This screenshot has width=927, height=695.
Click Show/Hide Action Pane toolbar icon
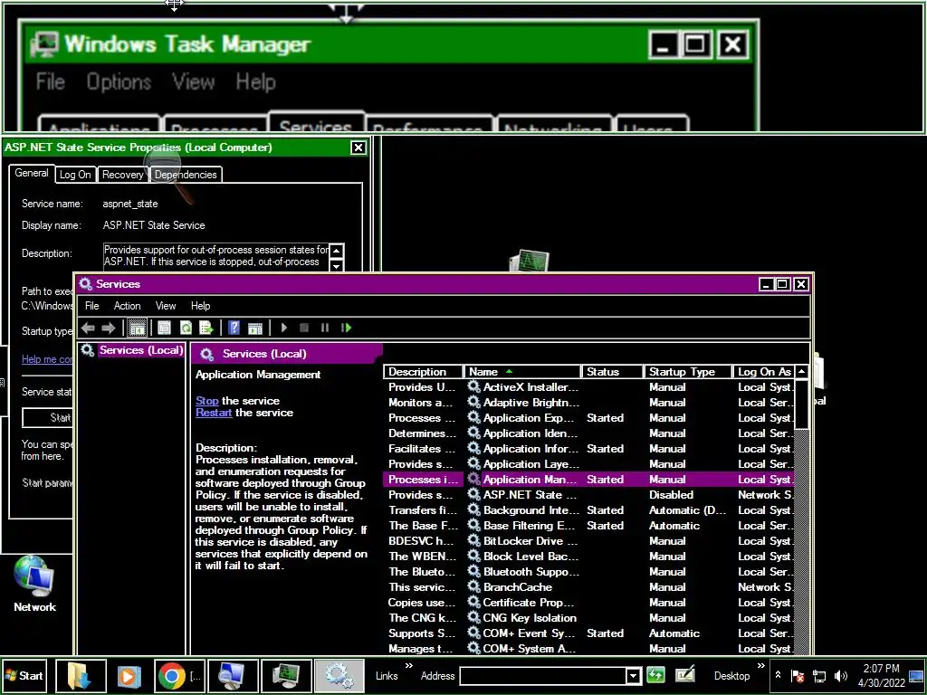coord(254,328)
